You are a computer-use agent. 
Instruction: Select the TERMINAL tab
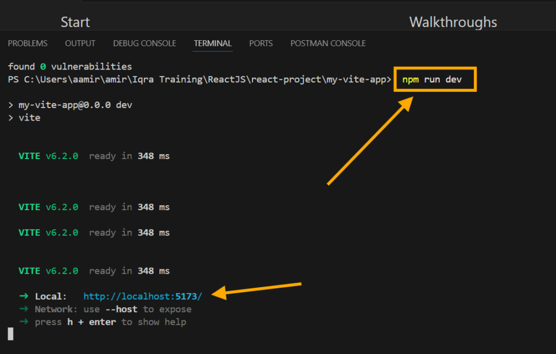213,43
